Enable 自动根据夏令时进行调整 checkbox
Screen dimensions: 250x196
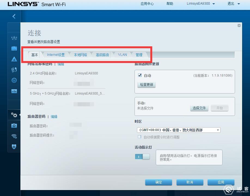point(139,137)
